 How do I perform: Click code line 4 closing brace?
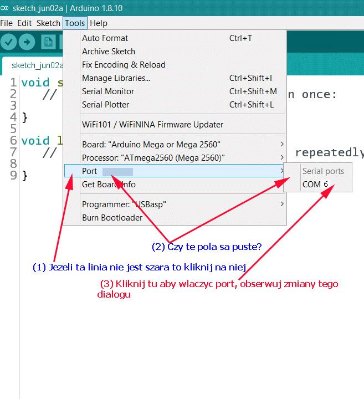click(x=25, y=117)
